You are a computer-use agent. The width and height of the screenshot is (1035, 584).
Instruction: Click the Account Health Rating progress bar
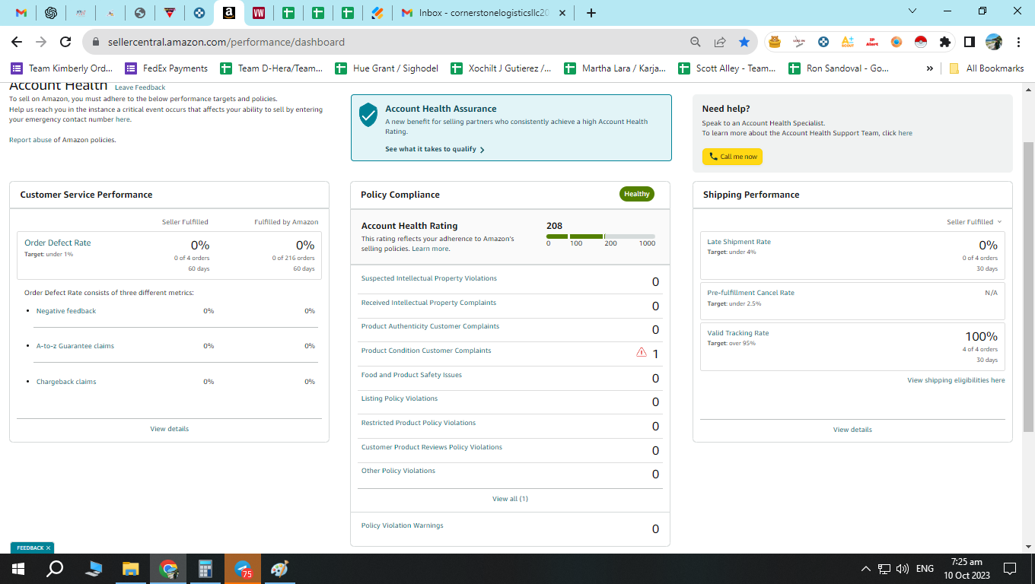600,236
